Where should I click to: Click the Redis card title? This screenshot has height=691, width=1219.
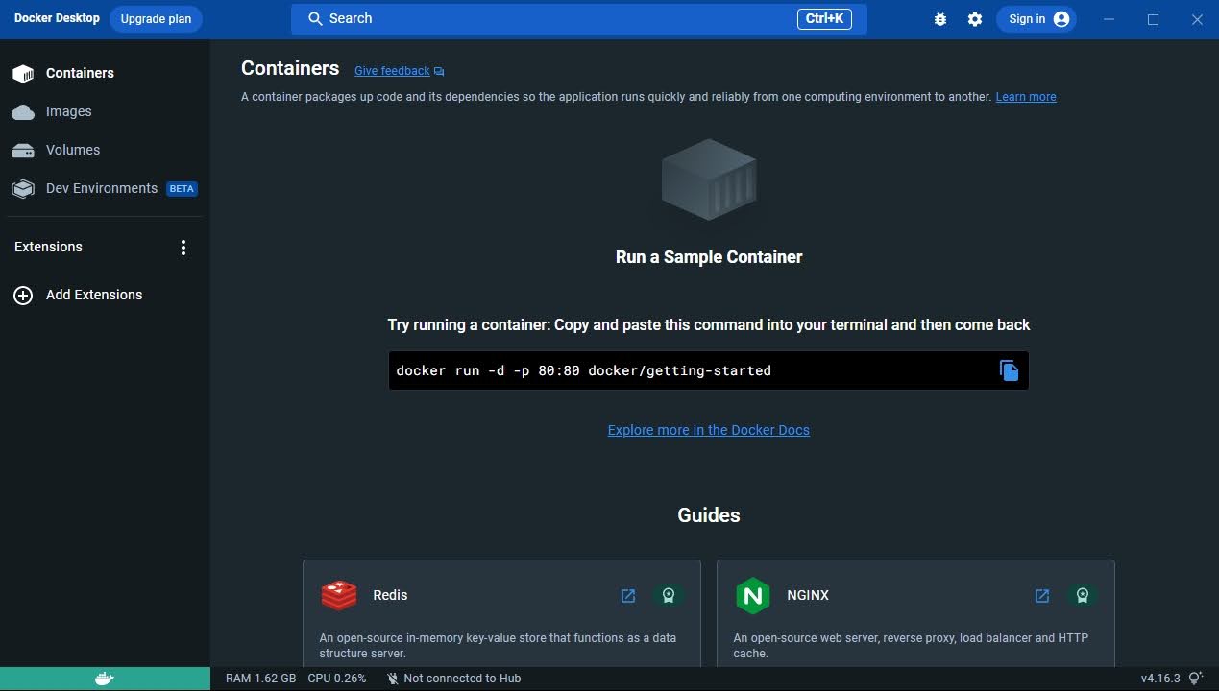[390, 595]
